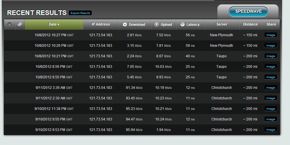290x145 pixels.
Task: Click the 9.93 Mb/s upload value
Action: (164, 77)
